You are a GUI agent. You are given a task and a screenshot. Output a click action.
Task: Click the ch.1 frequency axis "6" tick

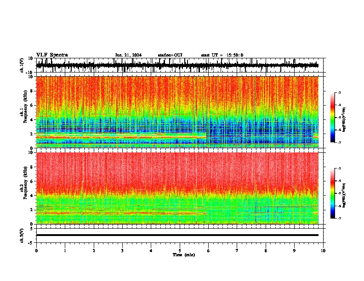pos(32,105)
